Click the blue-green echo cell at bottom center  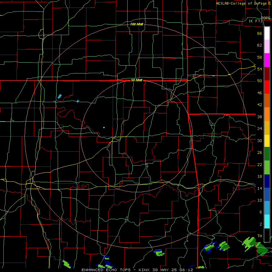point(159,253)
